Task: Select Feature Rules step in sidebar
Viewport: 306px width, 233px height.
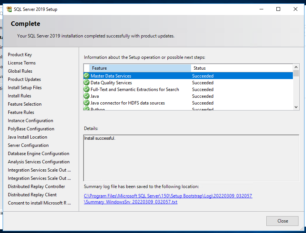Action: pyautogui.click(x=21, y=112)
